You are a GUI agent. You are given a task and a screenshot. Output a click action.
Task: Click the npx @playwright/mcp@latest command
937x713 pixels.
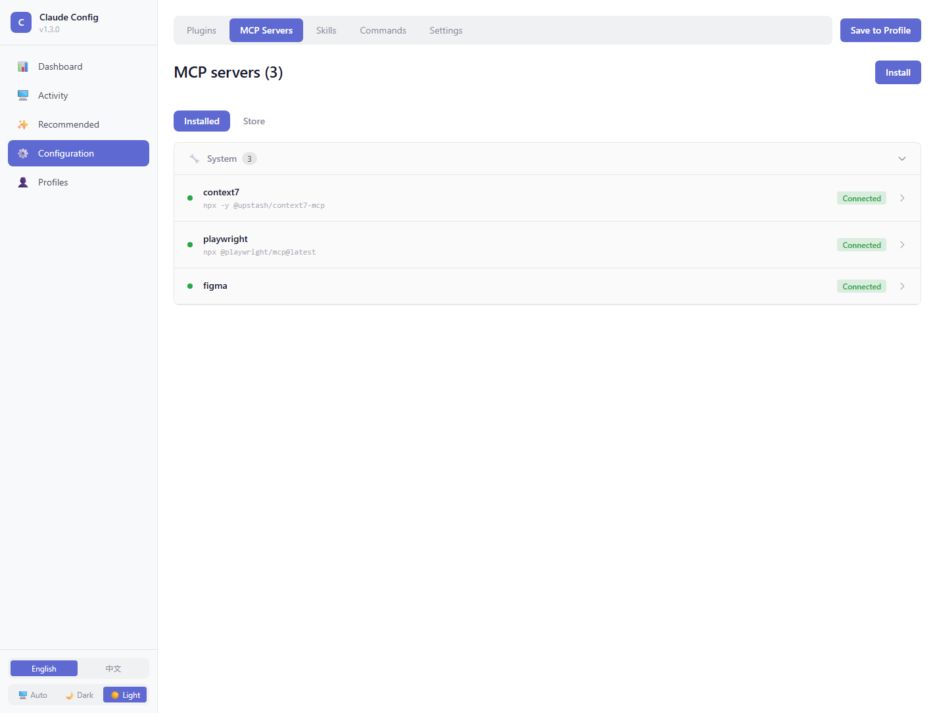(259, 252)
